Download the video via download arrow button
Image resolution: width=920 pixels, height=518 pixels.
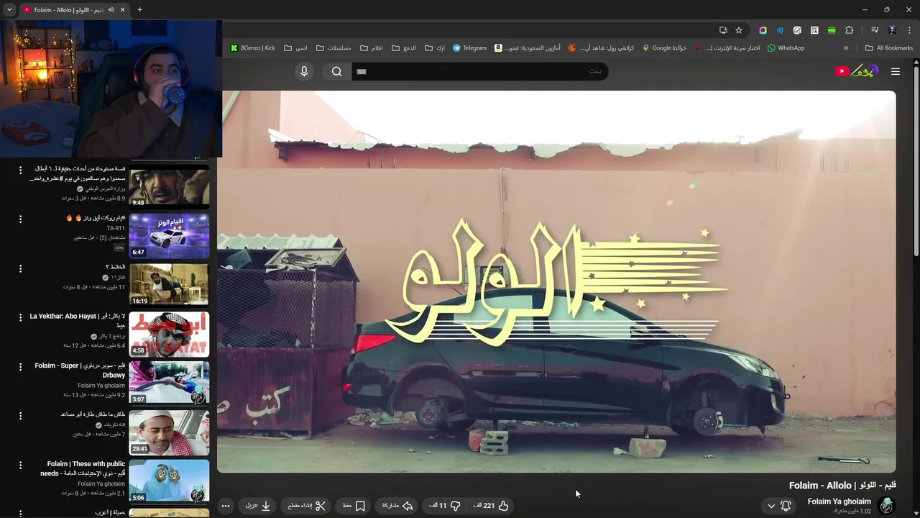click(258, 506)
